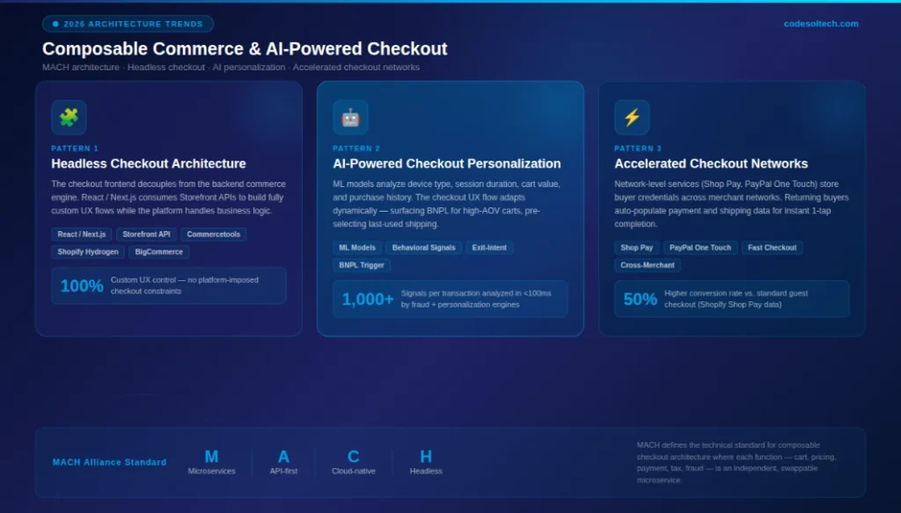Enable the Cross-Merchant tag

click(x=647, y=264)
